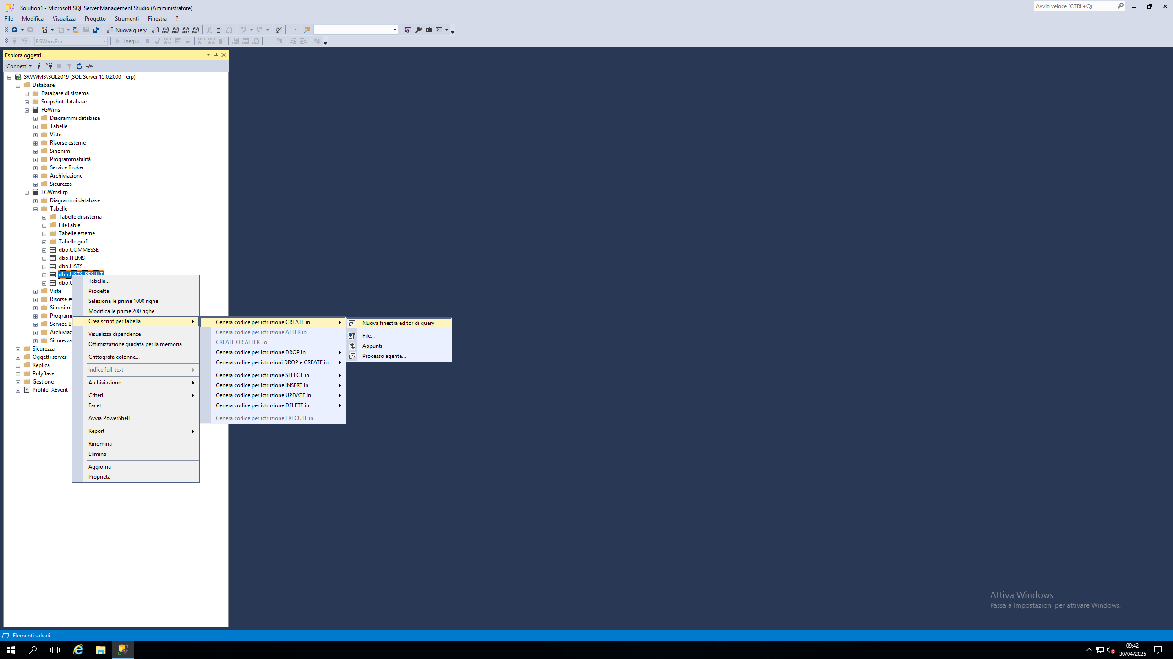
Task: Close the Esplora oggetti panel
Action: point(224,55)
